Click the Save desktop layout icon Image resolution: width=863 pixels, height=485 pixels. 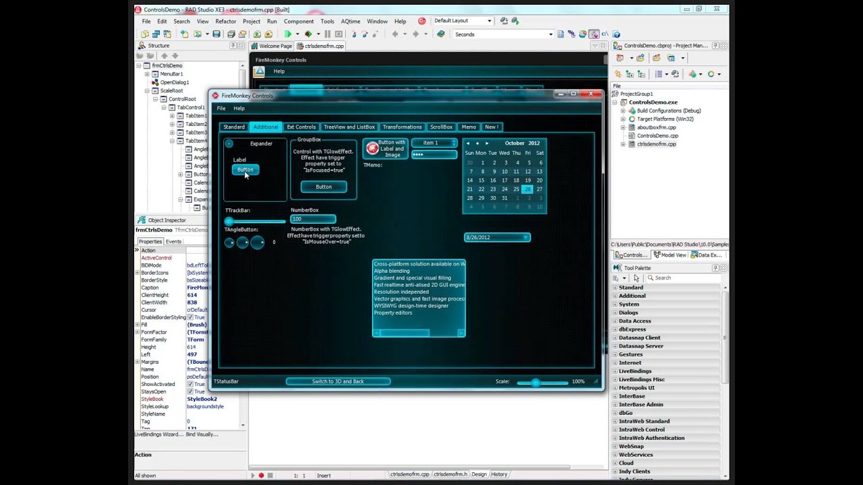point(504,21)
